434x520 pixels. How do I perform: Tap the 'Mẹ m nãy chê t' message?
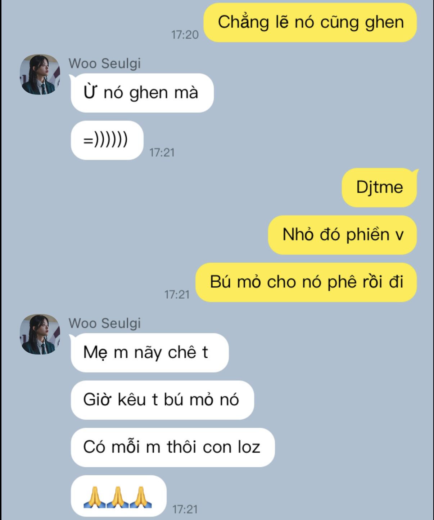(150, 352)
